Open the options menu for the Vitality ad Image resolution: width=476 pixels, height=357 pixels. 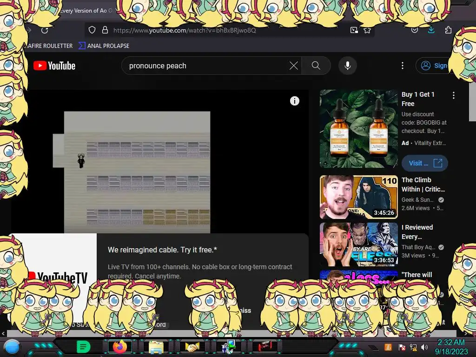(454, 95)
